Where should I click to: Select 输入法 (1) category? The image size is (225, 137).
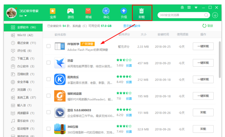click(x=23, y=105)
